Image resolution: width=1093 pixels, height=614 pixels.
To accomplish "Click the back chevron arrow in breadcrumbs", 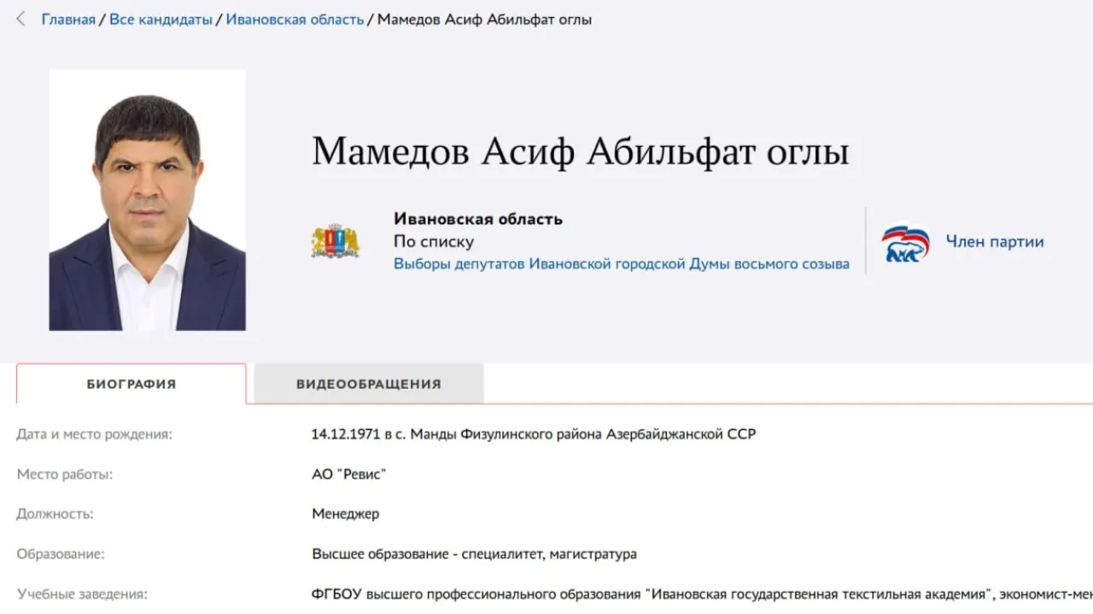I will pyautogui.click(x=21, y=19).
